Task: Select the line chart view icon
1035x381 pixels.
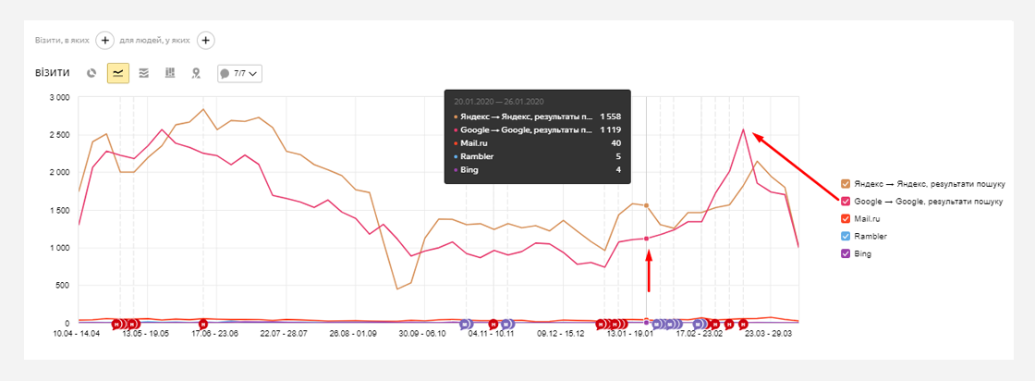Action: [x=118, y=73]
